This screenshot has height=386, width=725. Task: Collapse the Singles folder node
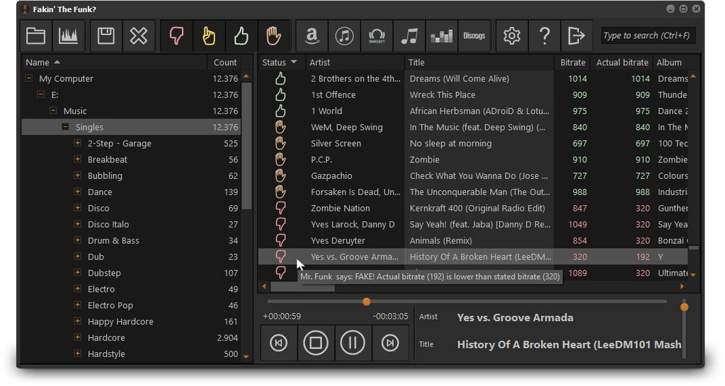[65, 127]
